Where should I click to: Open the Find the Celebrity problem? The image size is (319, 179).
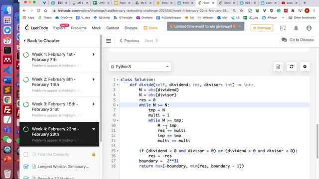pyautogui.click(x=53, y=155)
